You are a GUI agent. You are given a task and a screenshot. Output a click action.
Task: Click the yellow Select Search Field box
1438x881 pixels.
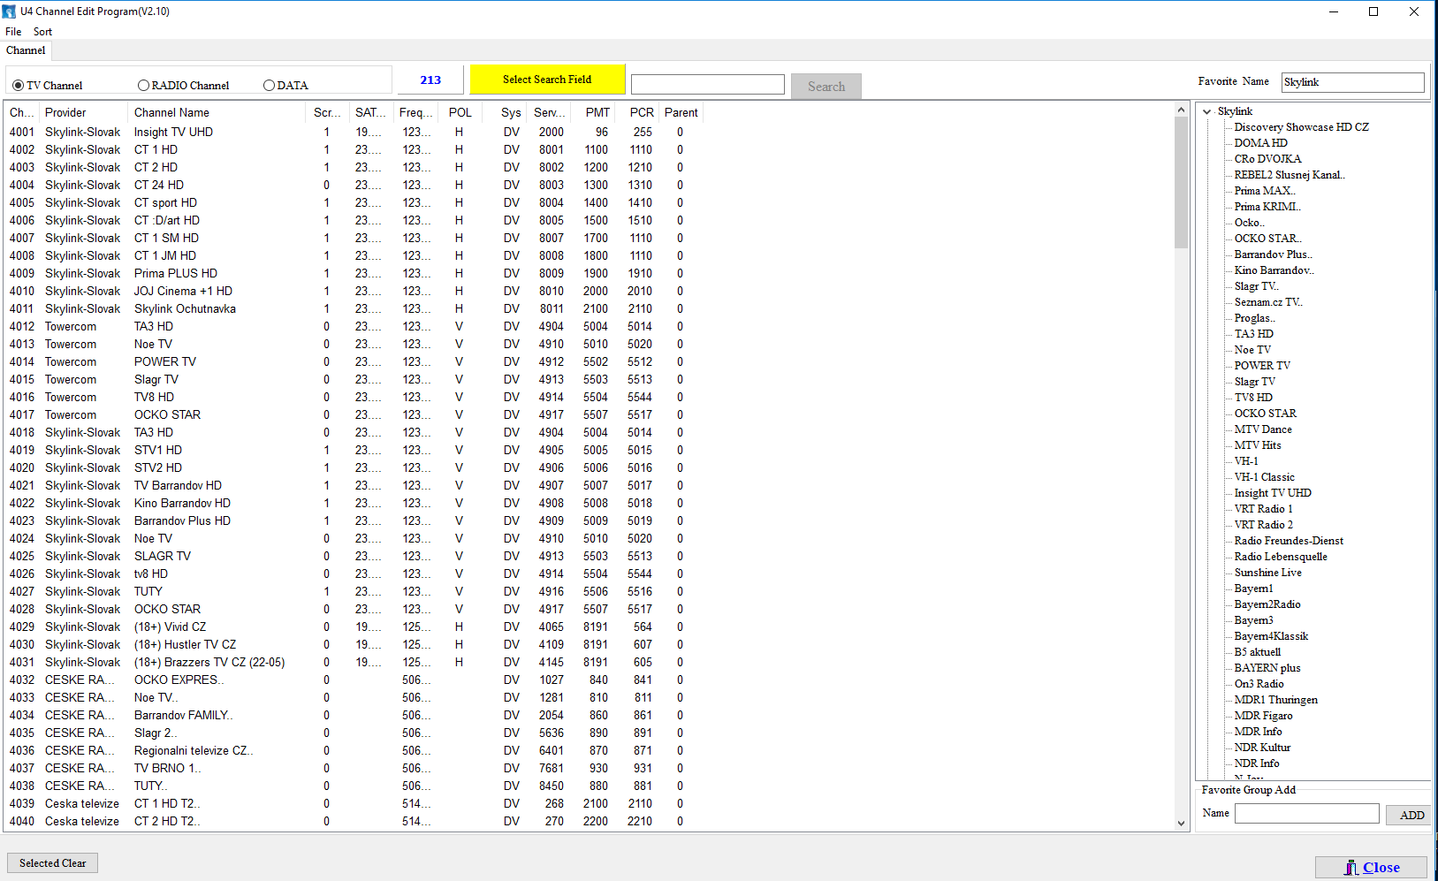tap(547, 80)
